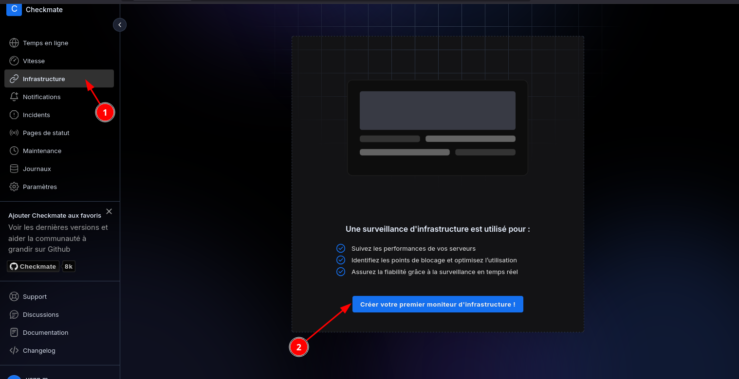739x379 pixels.
Task: Click the Pages de statut broadcast icon
Action: pos(14,133)
